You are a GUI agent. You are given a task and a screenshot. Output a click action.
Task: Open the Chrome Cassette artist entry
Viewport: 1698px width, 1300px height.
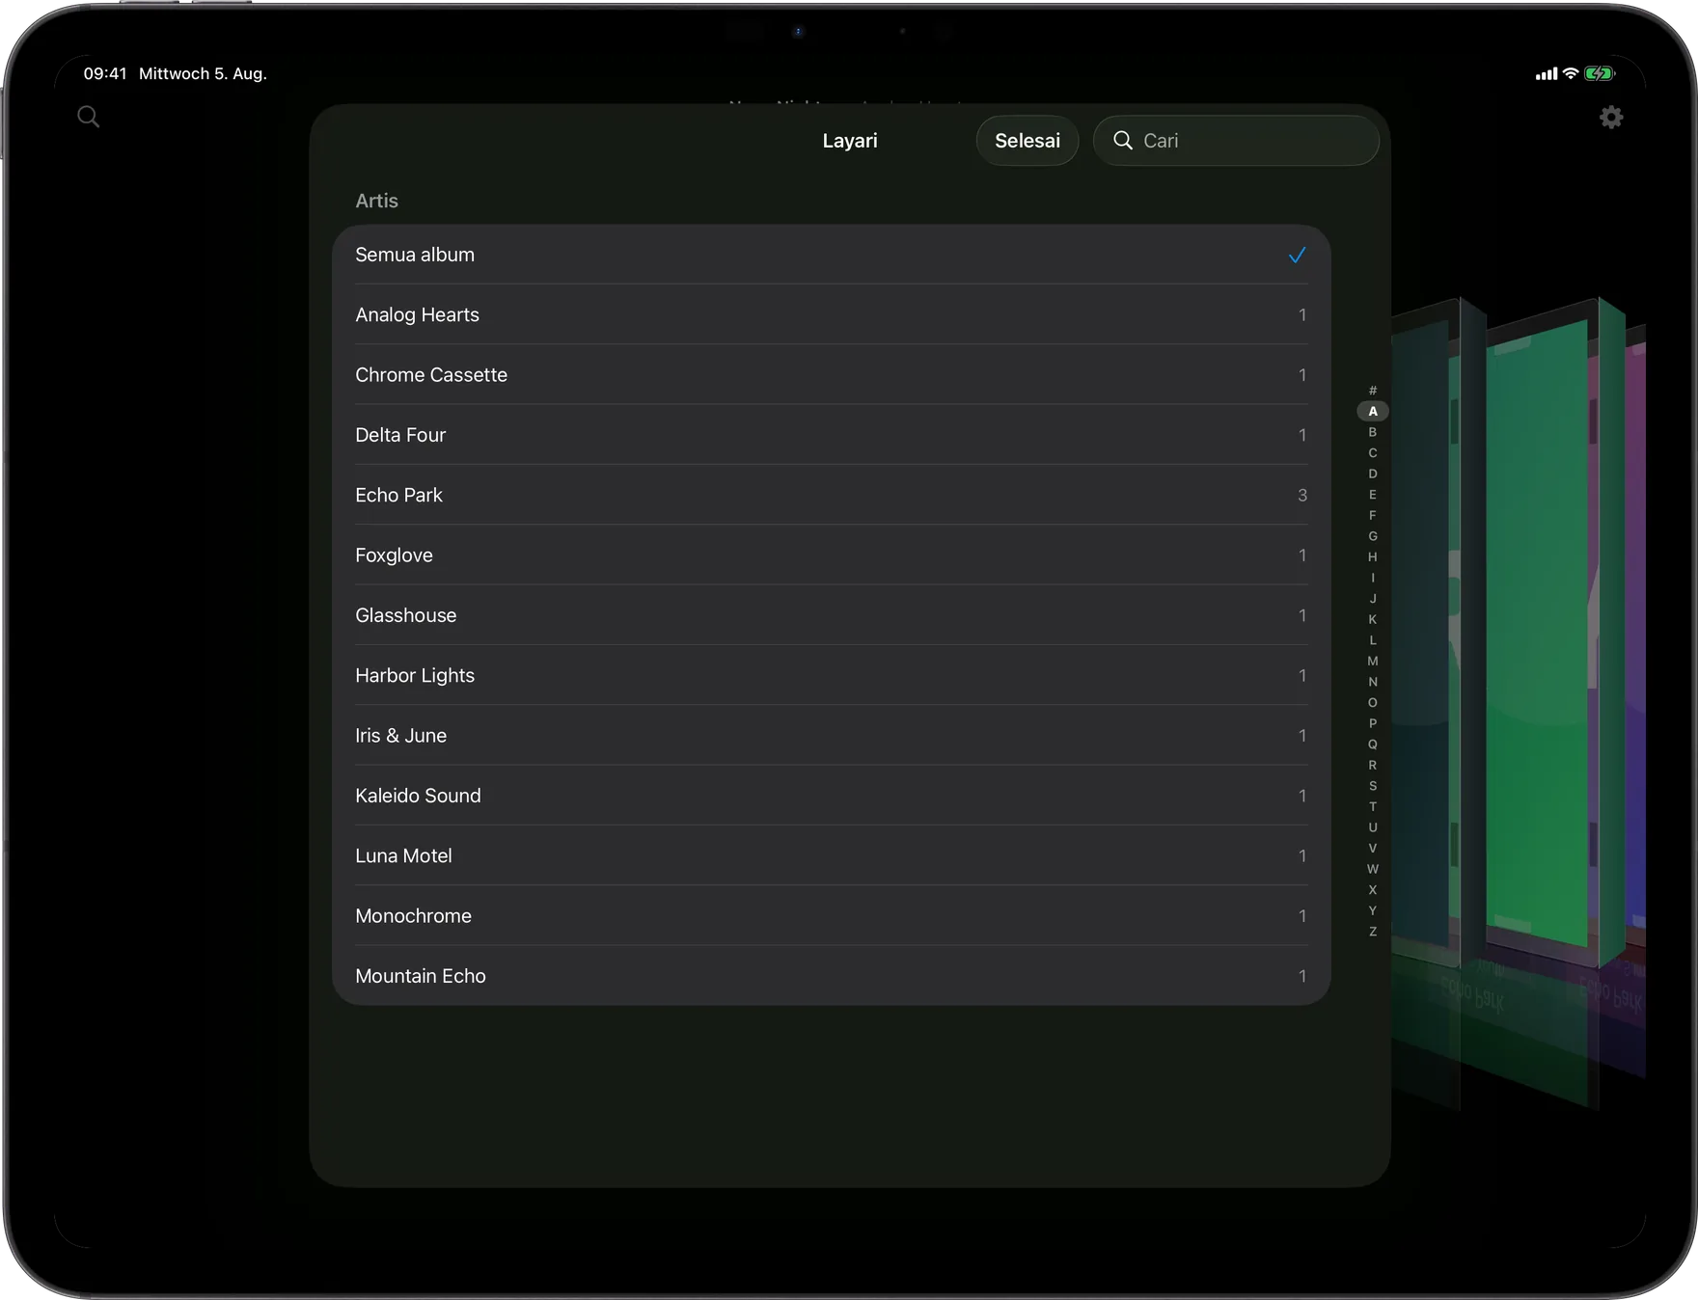832,374
